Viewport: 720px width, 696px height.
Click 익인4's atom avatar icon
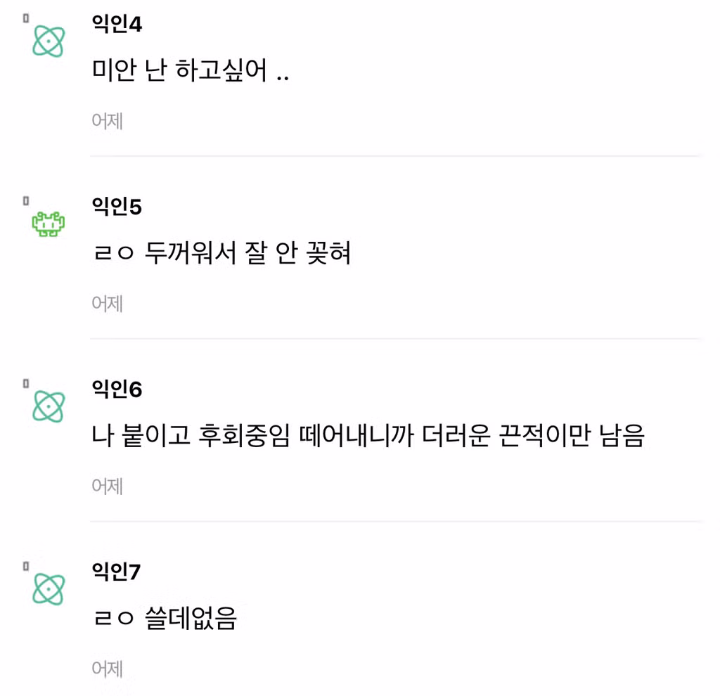[x=48, y=41]
